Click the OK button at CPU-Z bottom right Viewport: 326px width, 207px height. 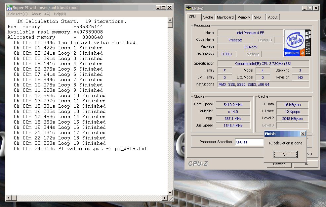coord(306,164)
